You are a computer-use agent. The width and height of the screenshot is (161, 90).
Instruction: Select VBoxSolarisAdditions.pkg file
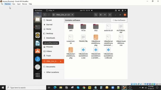[x=71, y=53]
